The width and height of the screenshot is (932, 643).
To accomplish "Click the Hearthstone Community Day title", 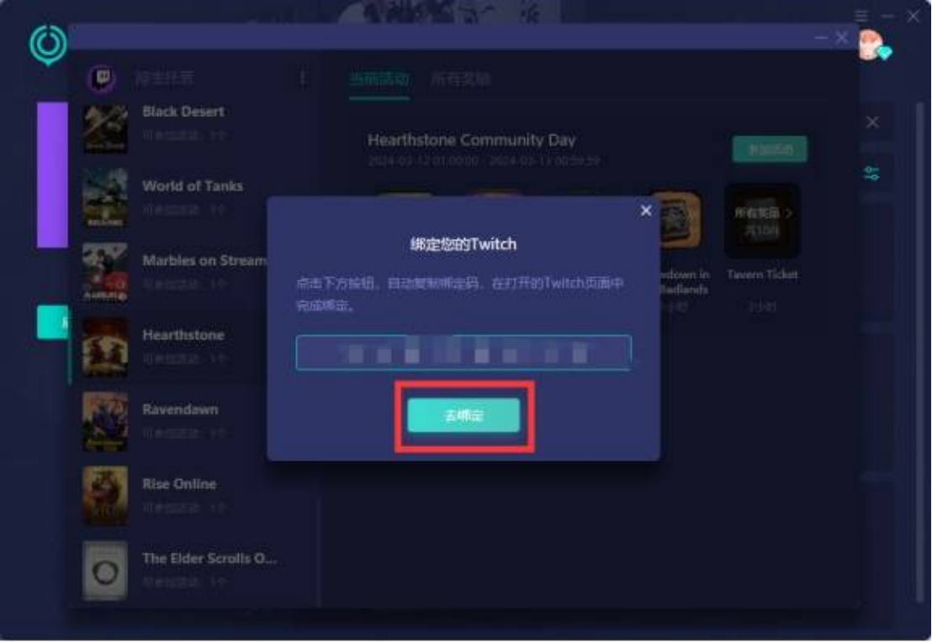I will [x=471, y=140].
